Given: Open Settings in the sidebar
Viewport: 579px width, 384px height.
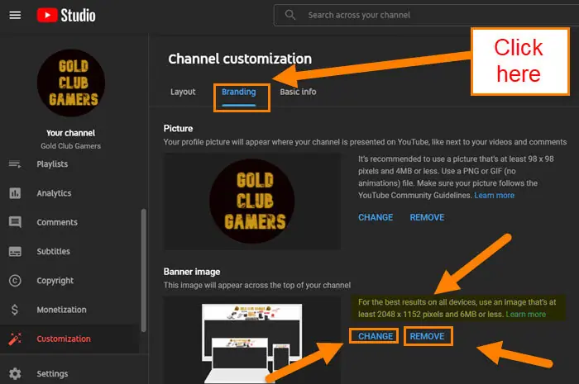Looking at the screenshot, I should (x=52, y=374).
